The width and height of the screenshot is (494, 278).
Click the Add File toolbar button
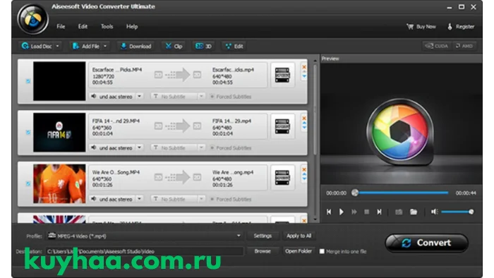(85, 47)
